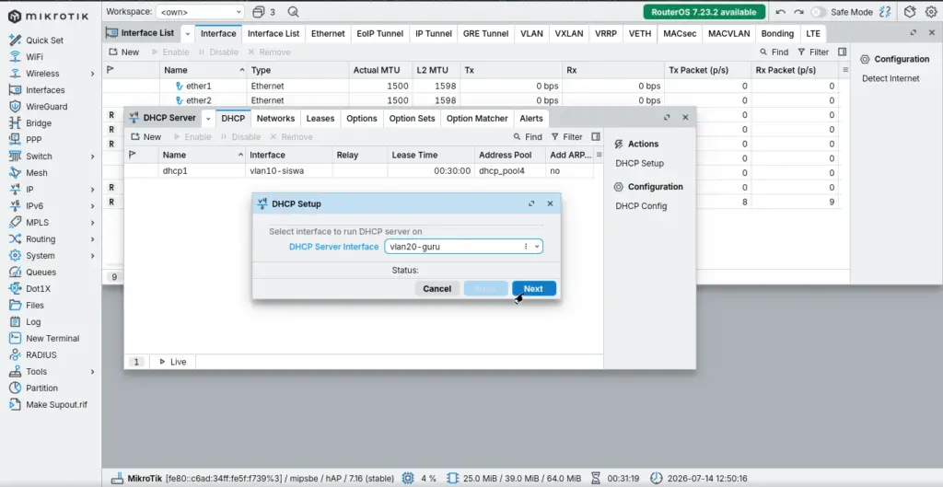Toggle Live update in the DHCP Server footer
The width and height of the screenshot is (943, 487).
point(172,362)
